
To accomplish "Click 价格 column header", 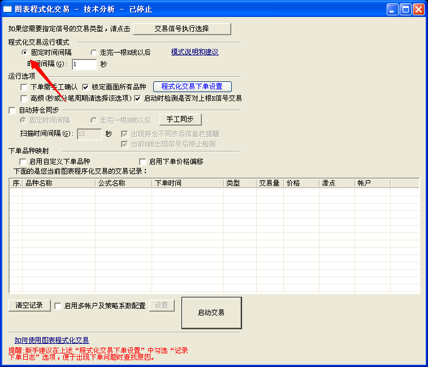I will (301, 183).
